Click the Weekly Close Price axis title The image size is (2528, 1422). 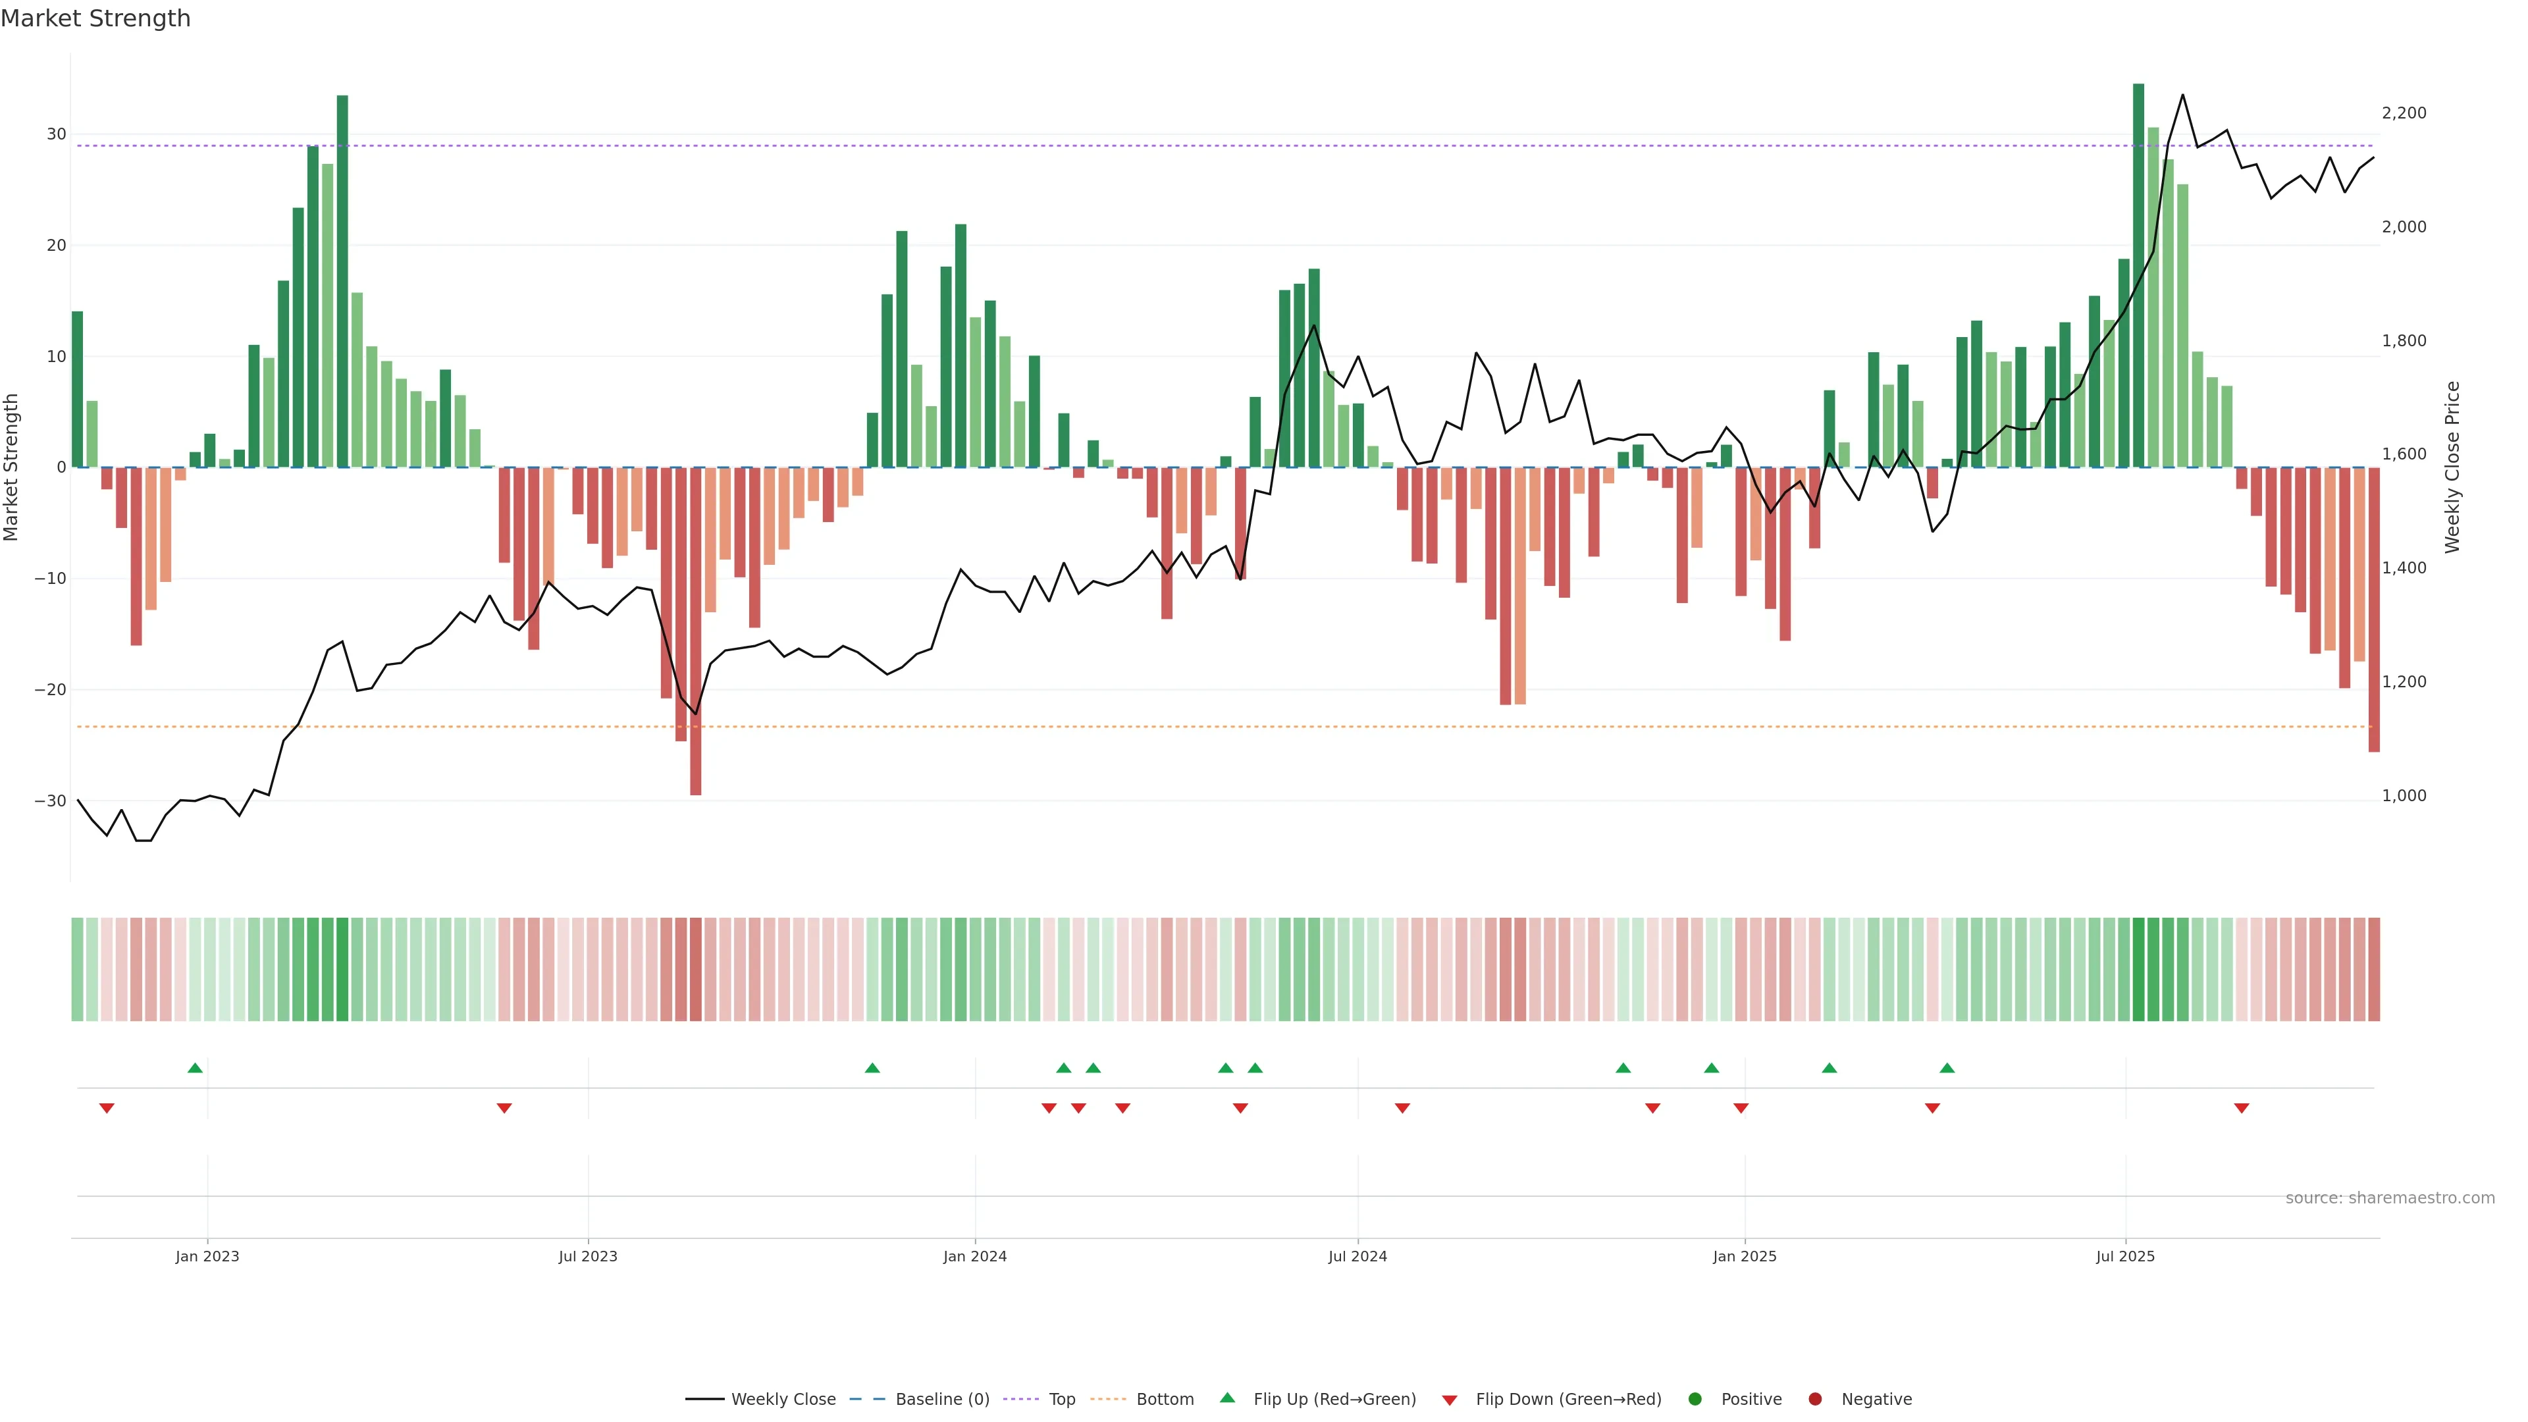click(x=2452, y=467)
